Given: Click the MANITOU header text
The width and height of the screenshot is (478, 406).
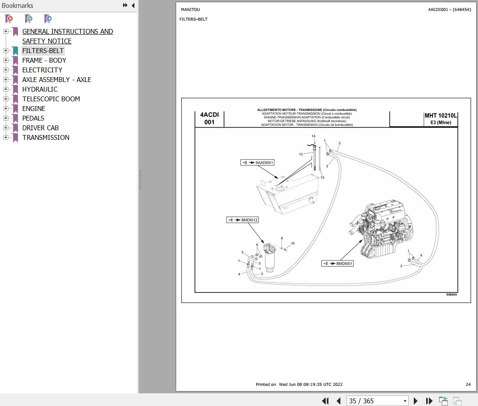Looking at the screenshot, I should (190, 10).
